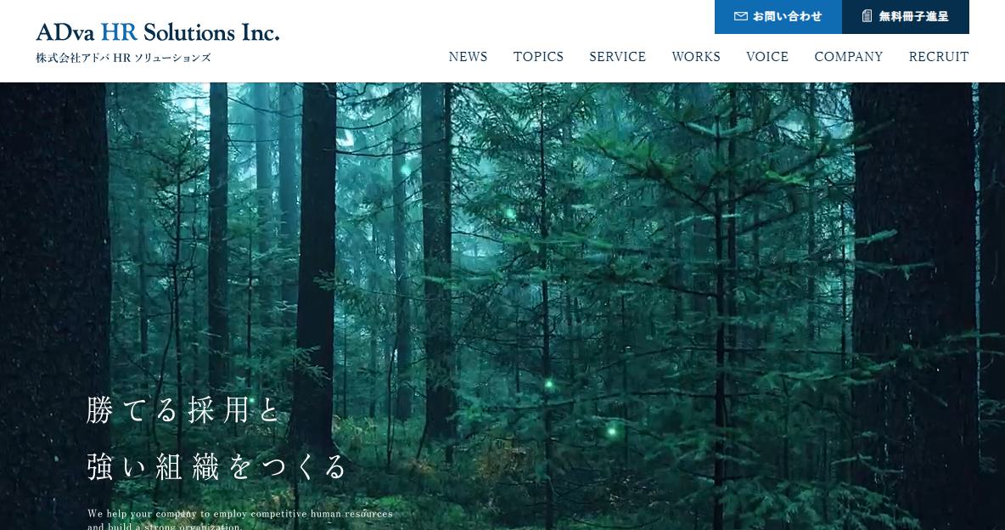Click the 株式会社アドバ HR ソリューションズ name
This screenshot has height=530, width=1005.
click(x=123, y=58)
